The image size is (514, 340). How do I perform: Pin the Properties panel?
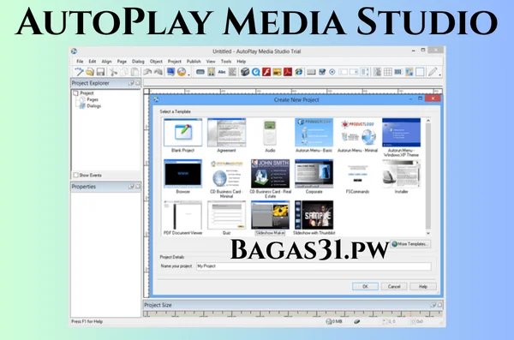click(132, 187)
